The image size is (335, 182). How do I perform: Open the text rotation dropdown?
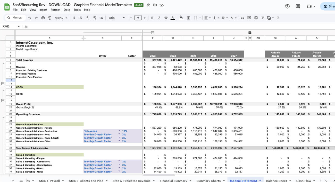233,18
